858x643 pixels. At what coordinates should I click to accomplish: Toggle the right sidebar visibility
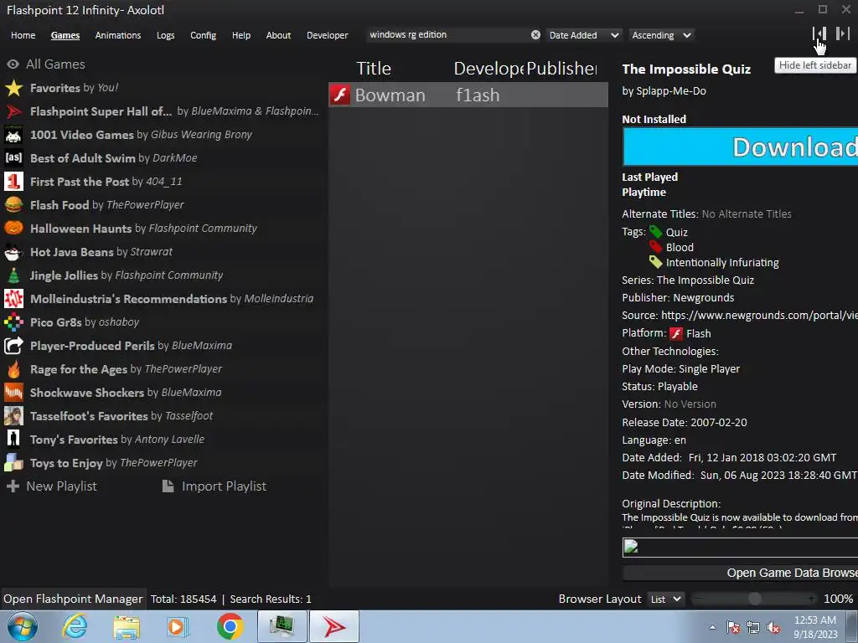(x=843, y=33)
